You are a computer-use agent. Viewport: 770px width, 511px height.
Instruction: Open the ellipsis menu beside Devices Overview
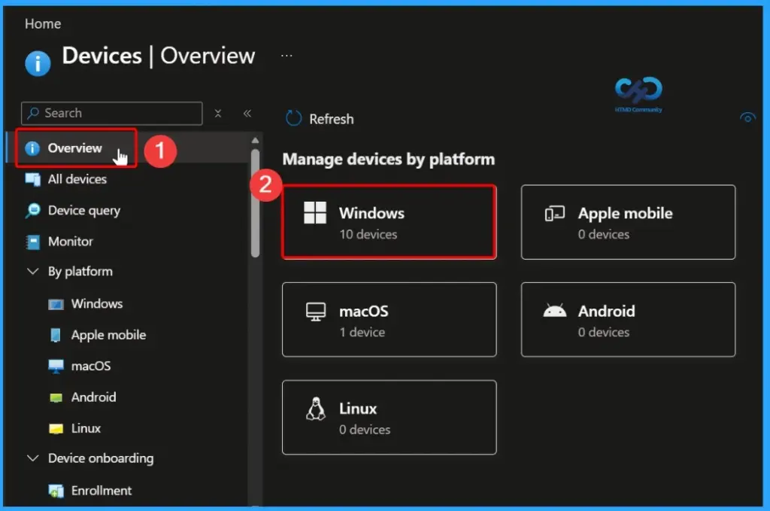point(286,56)
